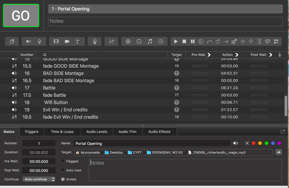This screenshot has height=188, width=289.
Task: Add a Mic cue from toolbar
Action: (39, 41)
